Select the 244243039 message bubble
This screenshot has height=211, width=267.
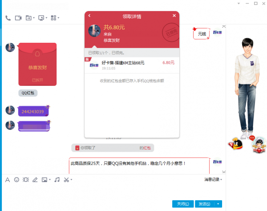33,111
